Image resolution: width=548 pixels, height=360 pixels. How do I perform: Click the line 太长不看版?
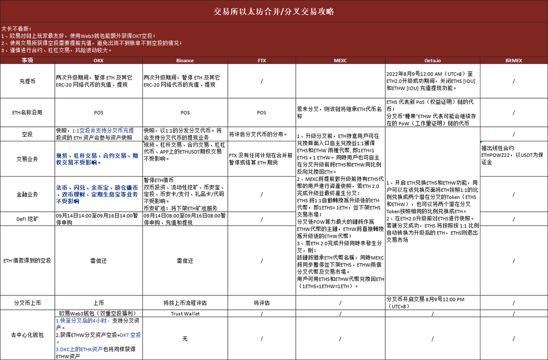[x=17, y=28]
